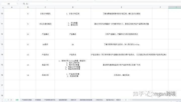Select the 产品卖点 cell in column D
This screenshot has height=102, width=181.
coord(73,55)
